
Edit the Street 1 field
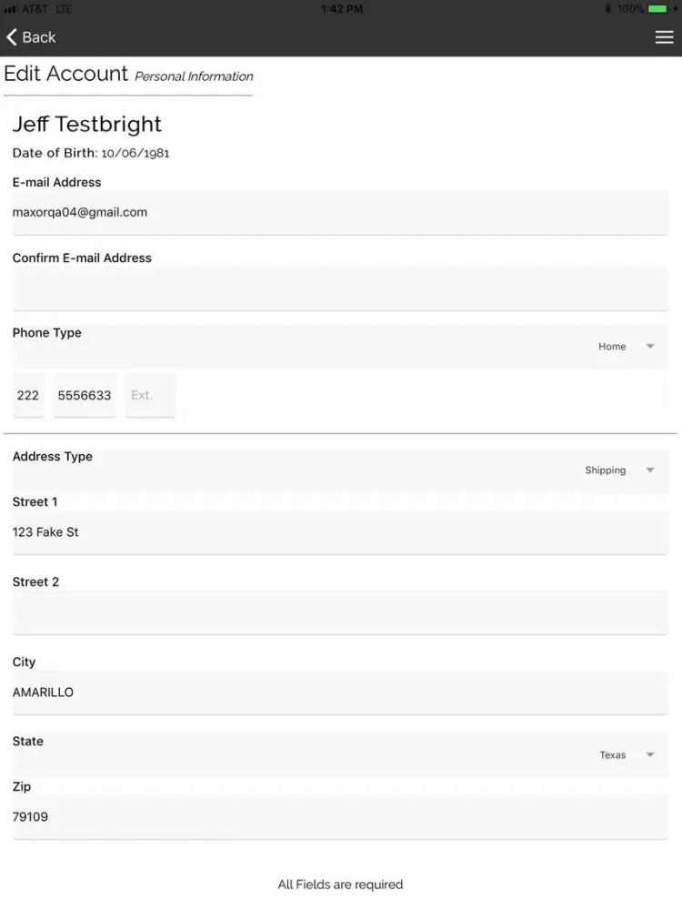click(340, 532)
